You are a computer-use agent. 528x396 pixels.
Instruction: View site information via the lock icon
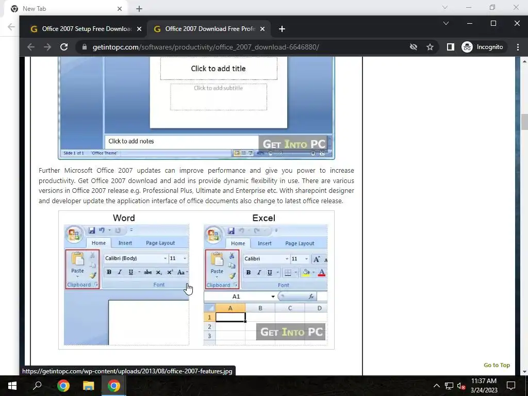[x=84, y=47]
